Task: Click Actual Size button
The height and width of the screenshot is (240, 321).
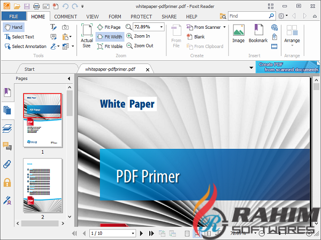Action: tap(87, 36)
